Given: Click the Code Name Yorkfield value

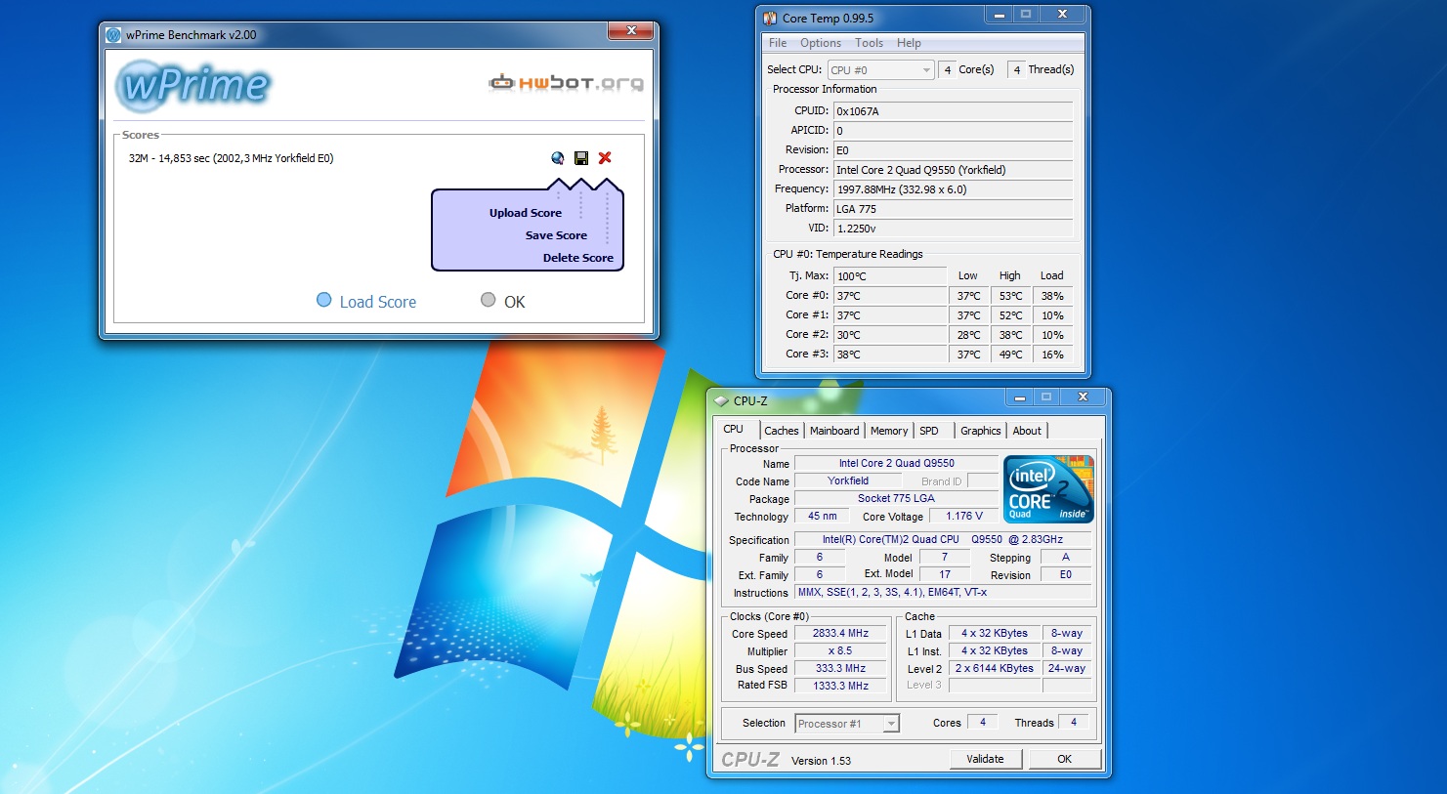Looking at the screenshot, I should point(848,481).
